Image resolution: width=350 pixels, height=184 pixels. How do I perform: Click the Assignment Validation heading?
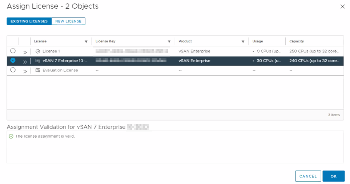tap(78, 127)
